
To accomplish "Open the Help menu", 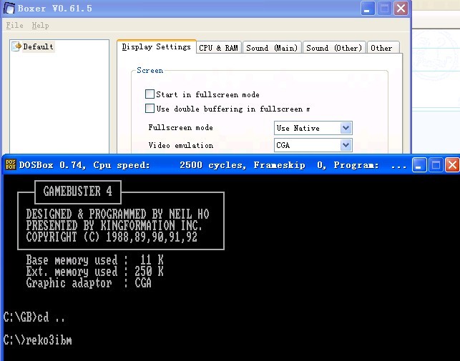I will coord(41,26).
